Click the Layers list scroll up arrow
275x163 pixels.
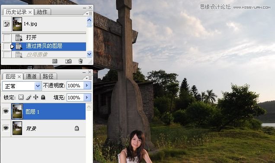click(x=89, y=107)
